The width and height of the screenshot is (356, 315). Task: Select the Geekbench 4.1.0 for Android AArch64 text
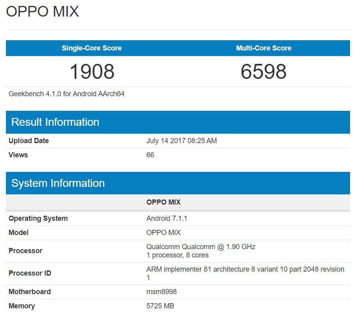click(x=66, y=94)
